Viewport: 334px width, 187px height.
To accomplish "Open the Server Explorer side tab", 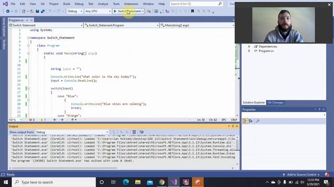I will click(4, 27).
